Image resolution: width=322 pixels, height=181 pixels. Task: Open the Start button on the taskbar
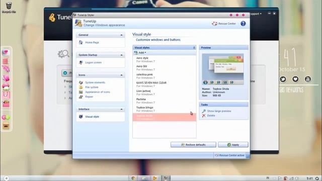tap(7, 178)
